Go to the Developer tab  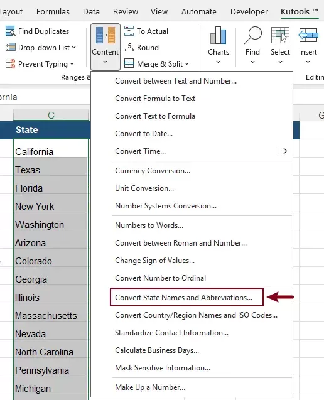point(249,11)
